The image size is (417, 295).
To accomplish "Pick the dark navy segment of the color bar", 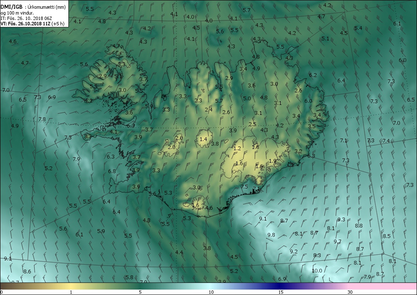I will tap(279, 286).
